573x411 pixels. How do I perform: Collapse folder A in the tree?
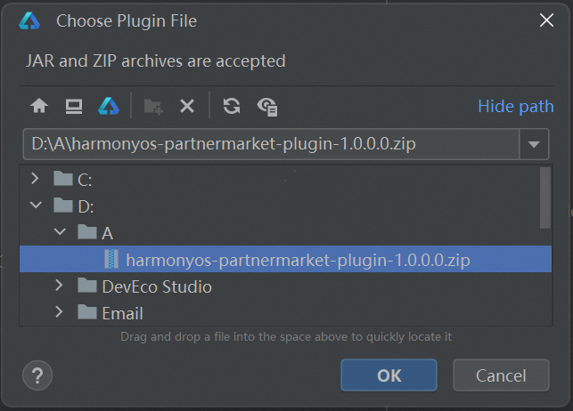click(60, 231)
